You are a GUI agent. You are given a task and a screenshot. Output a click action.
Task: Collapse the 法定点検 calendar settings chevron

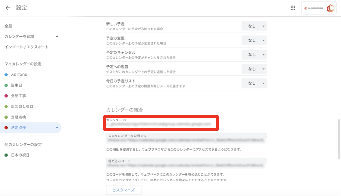57,128
